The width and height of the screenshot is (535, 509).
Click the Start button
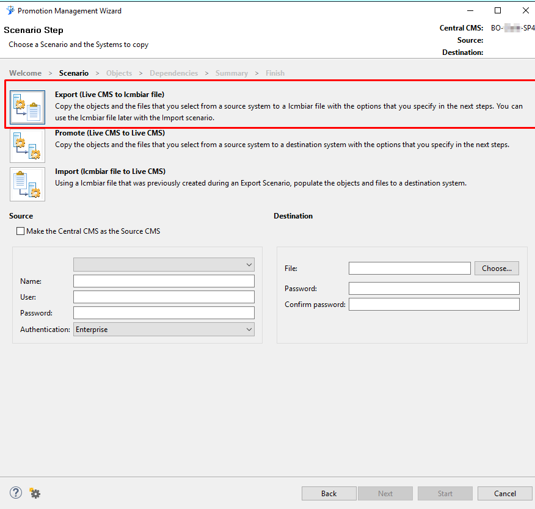point(445,493)
